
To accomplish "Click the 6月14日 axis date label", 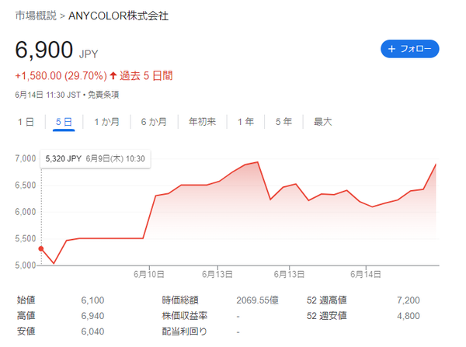I will click(x=366, y=274).
